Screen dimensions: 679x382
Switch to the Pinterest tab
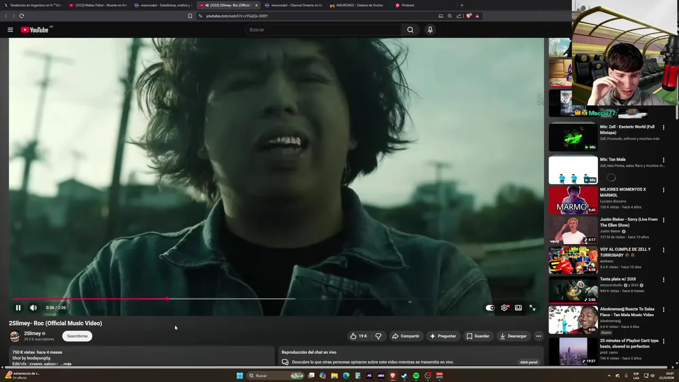[423, 5]
